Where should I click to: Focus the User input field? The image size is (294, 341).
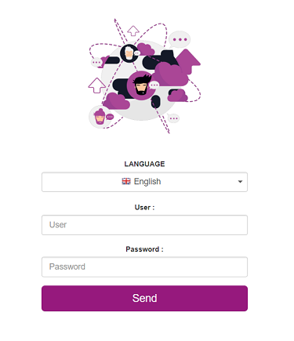pyautogui.click(x=144, y=225)
